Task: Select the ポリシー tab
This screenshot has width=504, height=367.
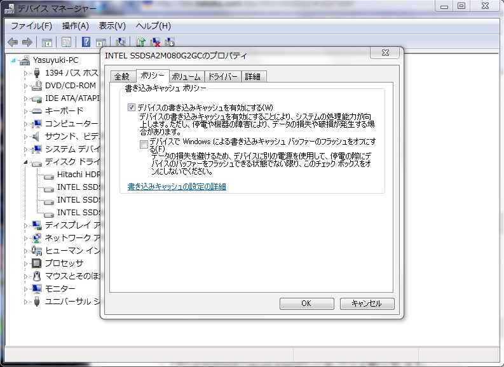Action: pos(153,76)
